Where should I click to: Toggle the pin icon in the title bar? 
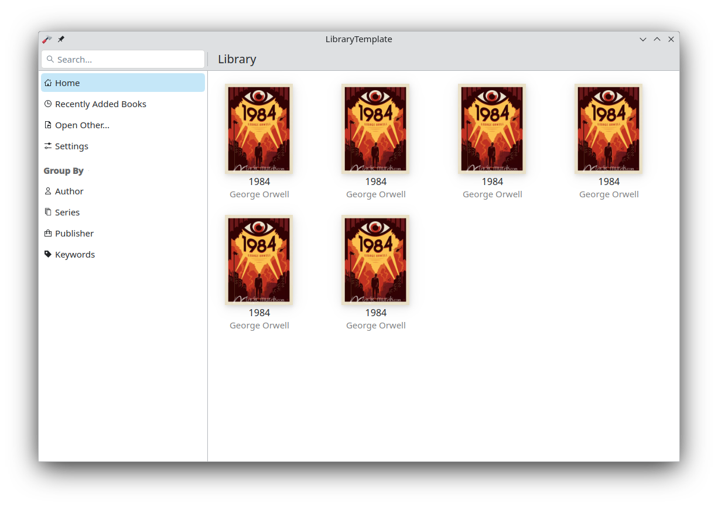point(61,39)
